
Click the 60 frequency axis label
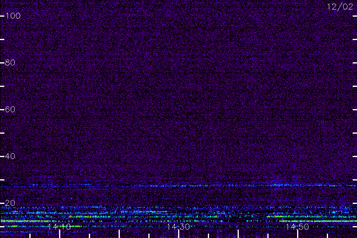(10, 109)
